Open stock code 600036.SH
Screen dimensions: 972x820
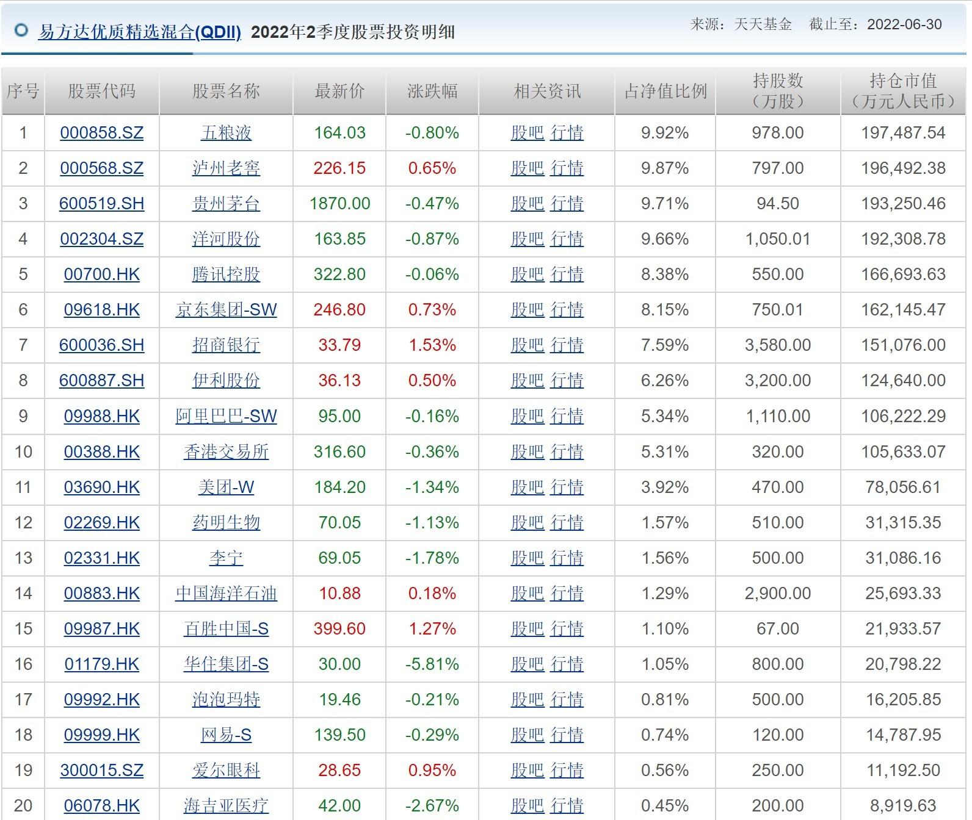click(102, 345)
